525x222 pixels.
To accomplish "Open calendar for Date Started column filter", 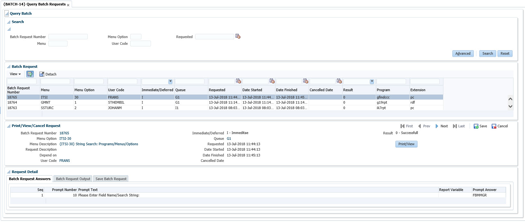I will [x=272, y=81].
